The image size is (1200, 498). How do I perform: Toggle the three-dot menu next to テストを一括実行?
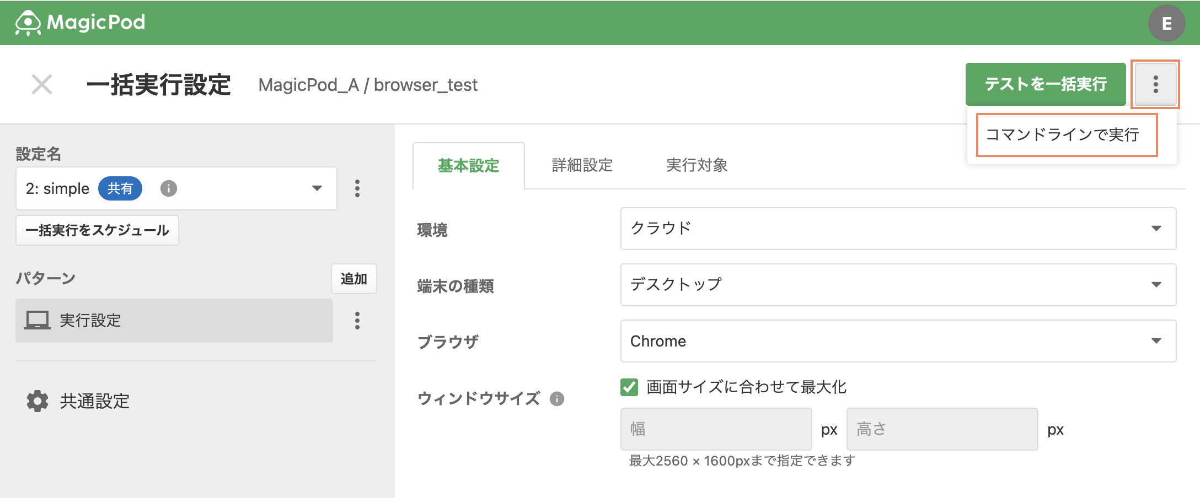point(1155,84)
